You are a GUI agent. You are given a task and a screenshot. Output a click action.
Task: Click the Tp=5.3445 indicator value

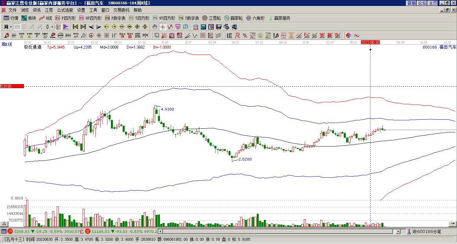point(55,47)
